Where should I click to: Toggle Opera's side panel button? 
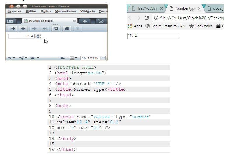10,21
